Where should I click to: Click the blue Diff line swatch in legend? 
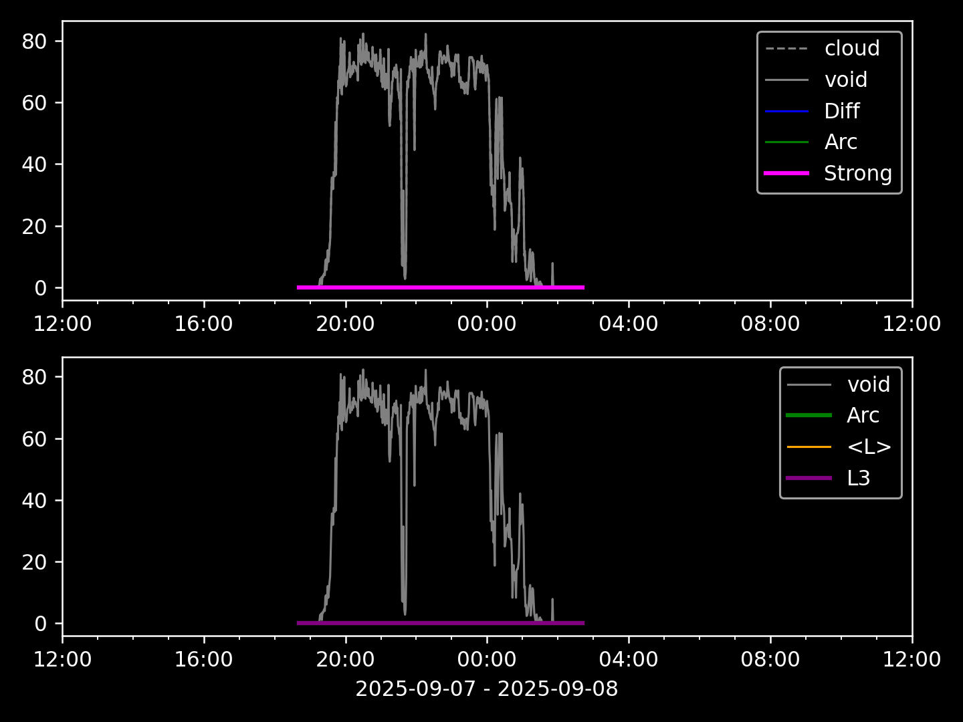tap(786, 111)
